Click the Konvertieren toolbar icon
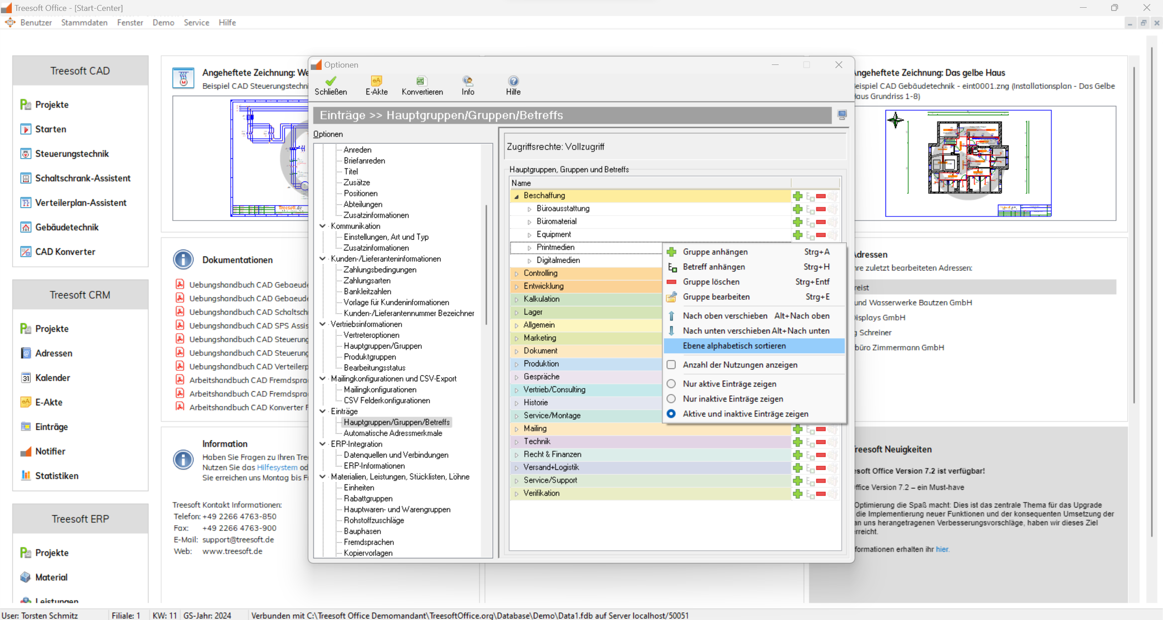Image resolution: width=1163 pixels, height=620 pixels. 421,81
